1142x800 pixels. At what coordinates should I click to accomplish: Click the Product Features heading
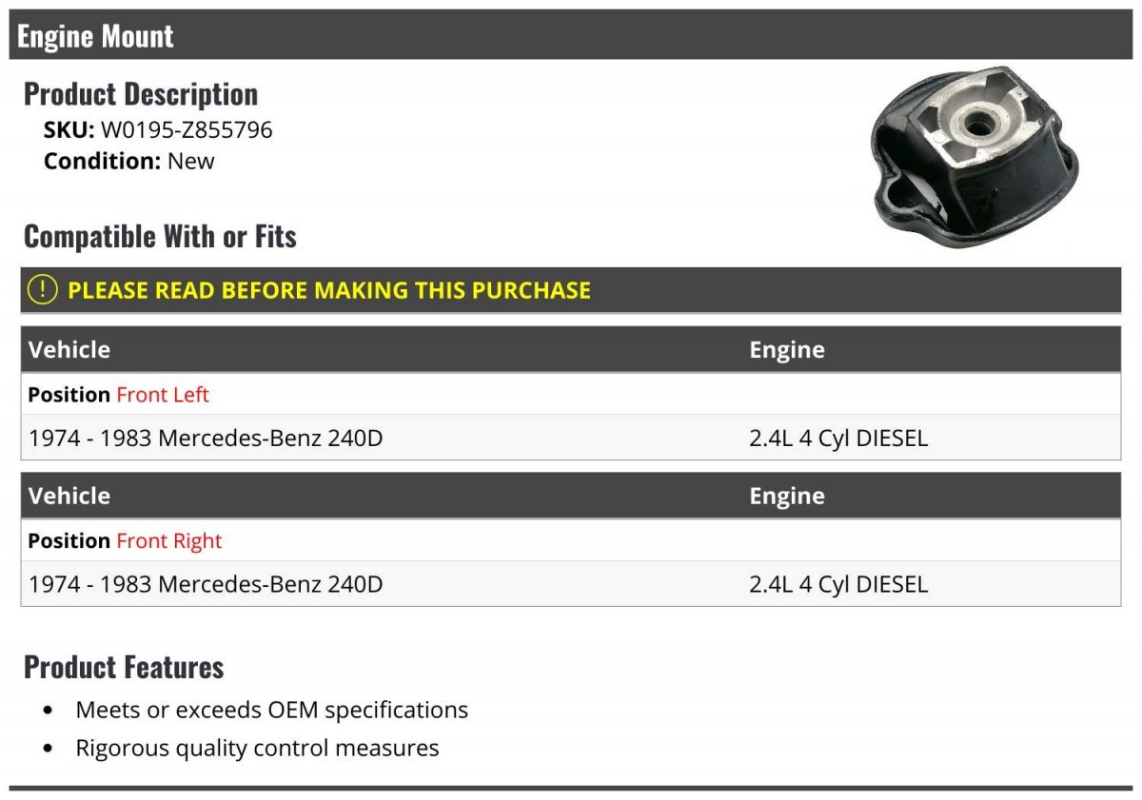pos(124,667)
